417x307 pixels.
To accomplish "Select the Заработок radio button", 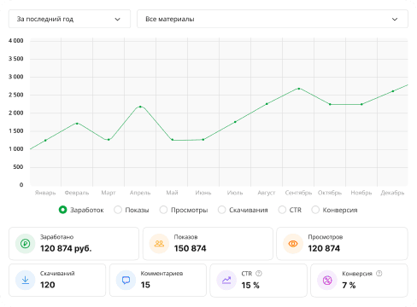I will 62,210.
